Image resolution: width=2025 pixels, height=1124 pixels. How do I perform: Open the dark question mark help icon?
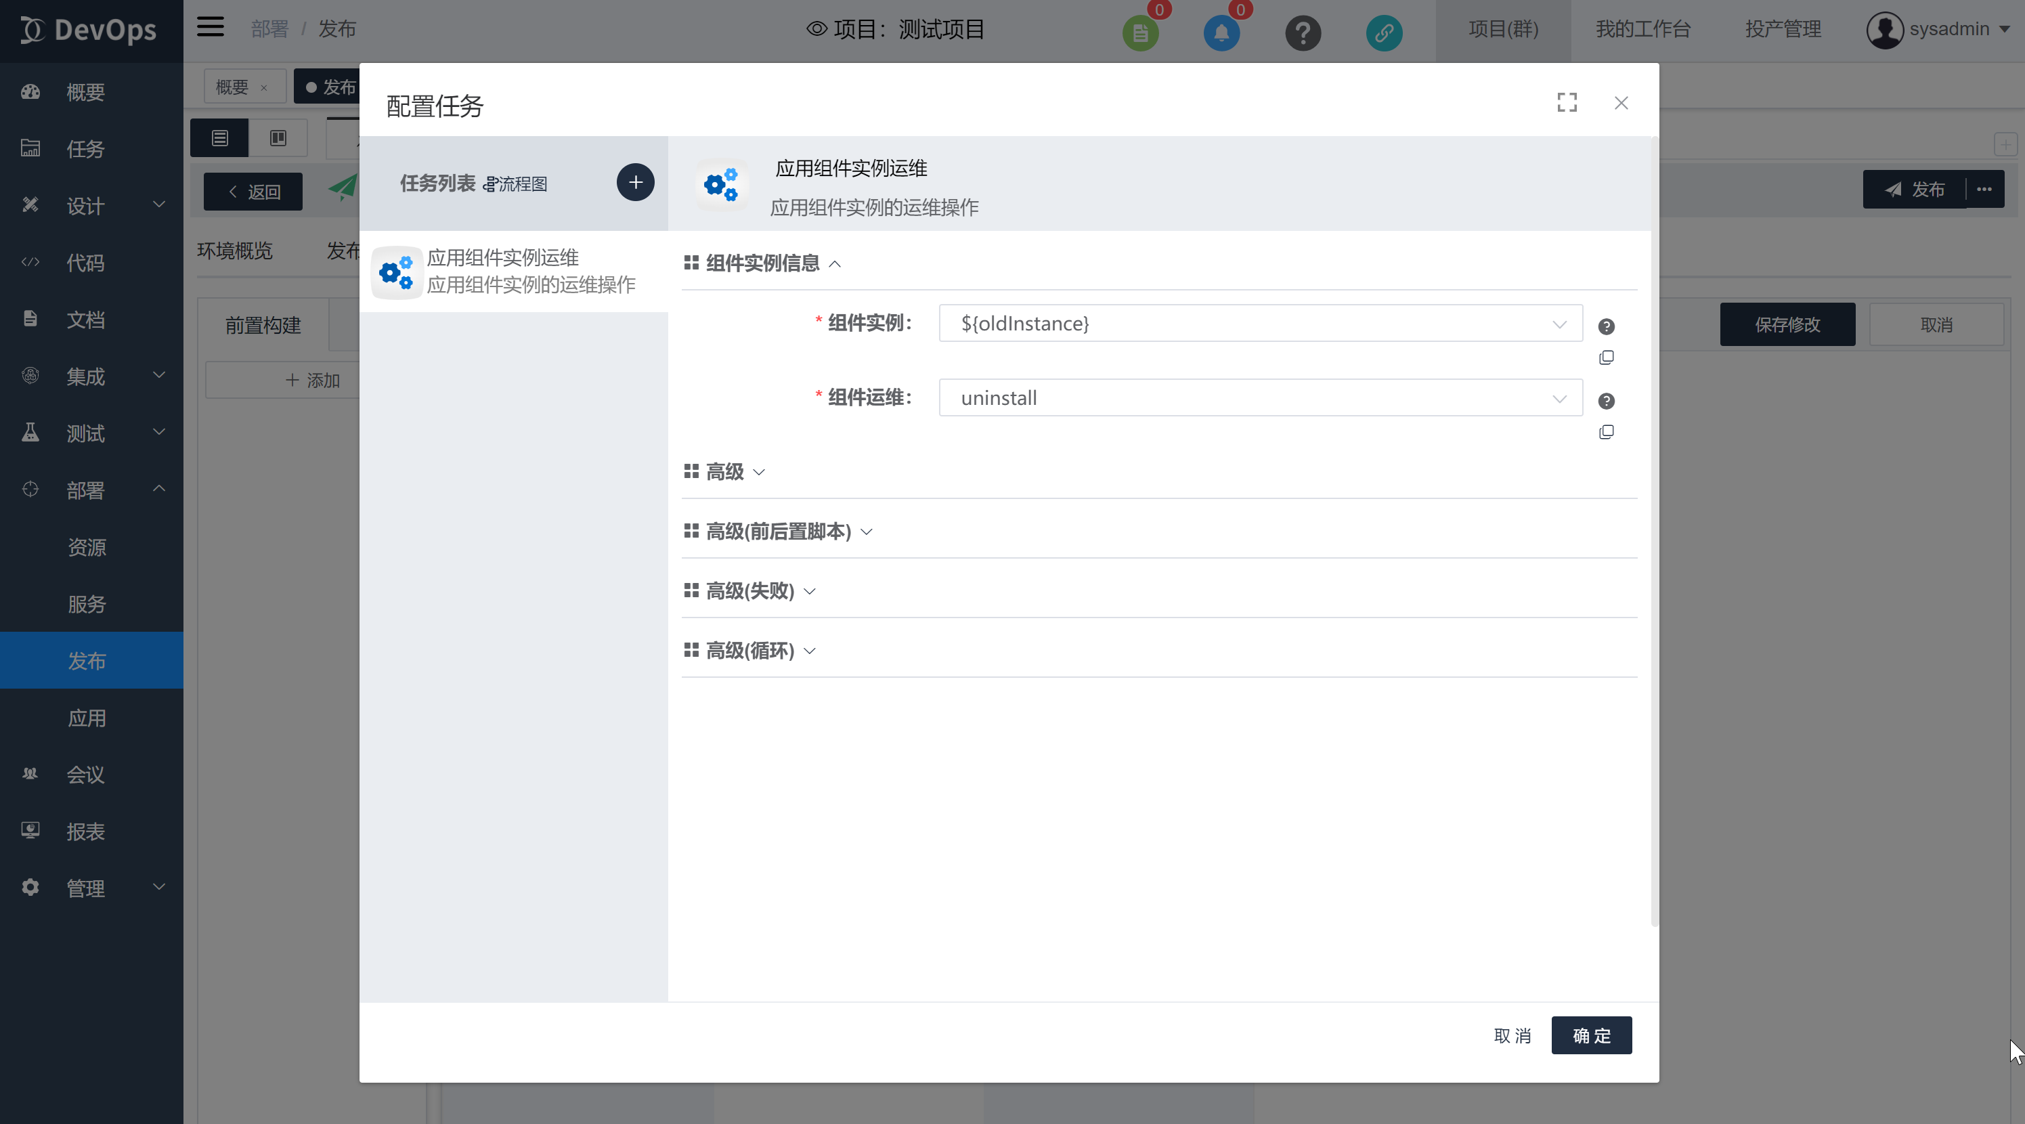(x=1303, y=33)
